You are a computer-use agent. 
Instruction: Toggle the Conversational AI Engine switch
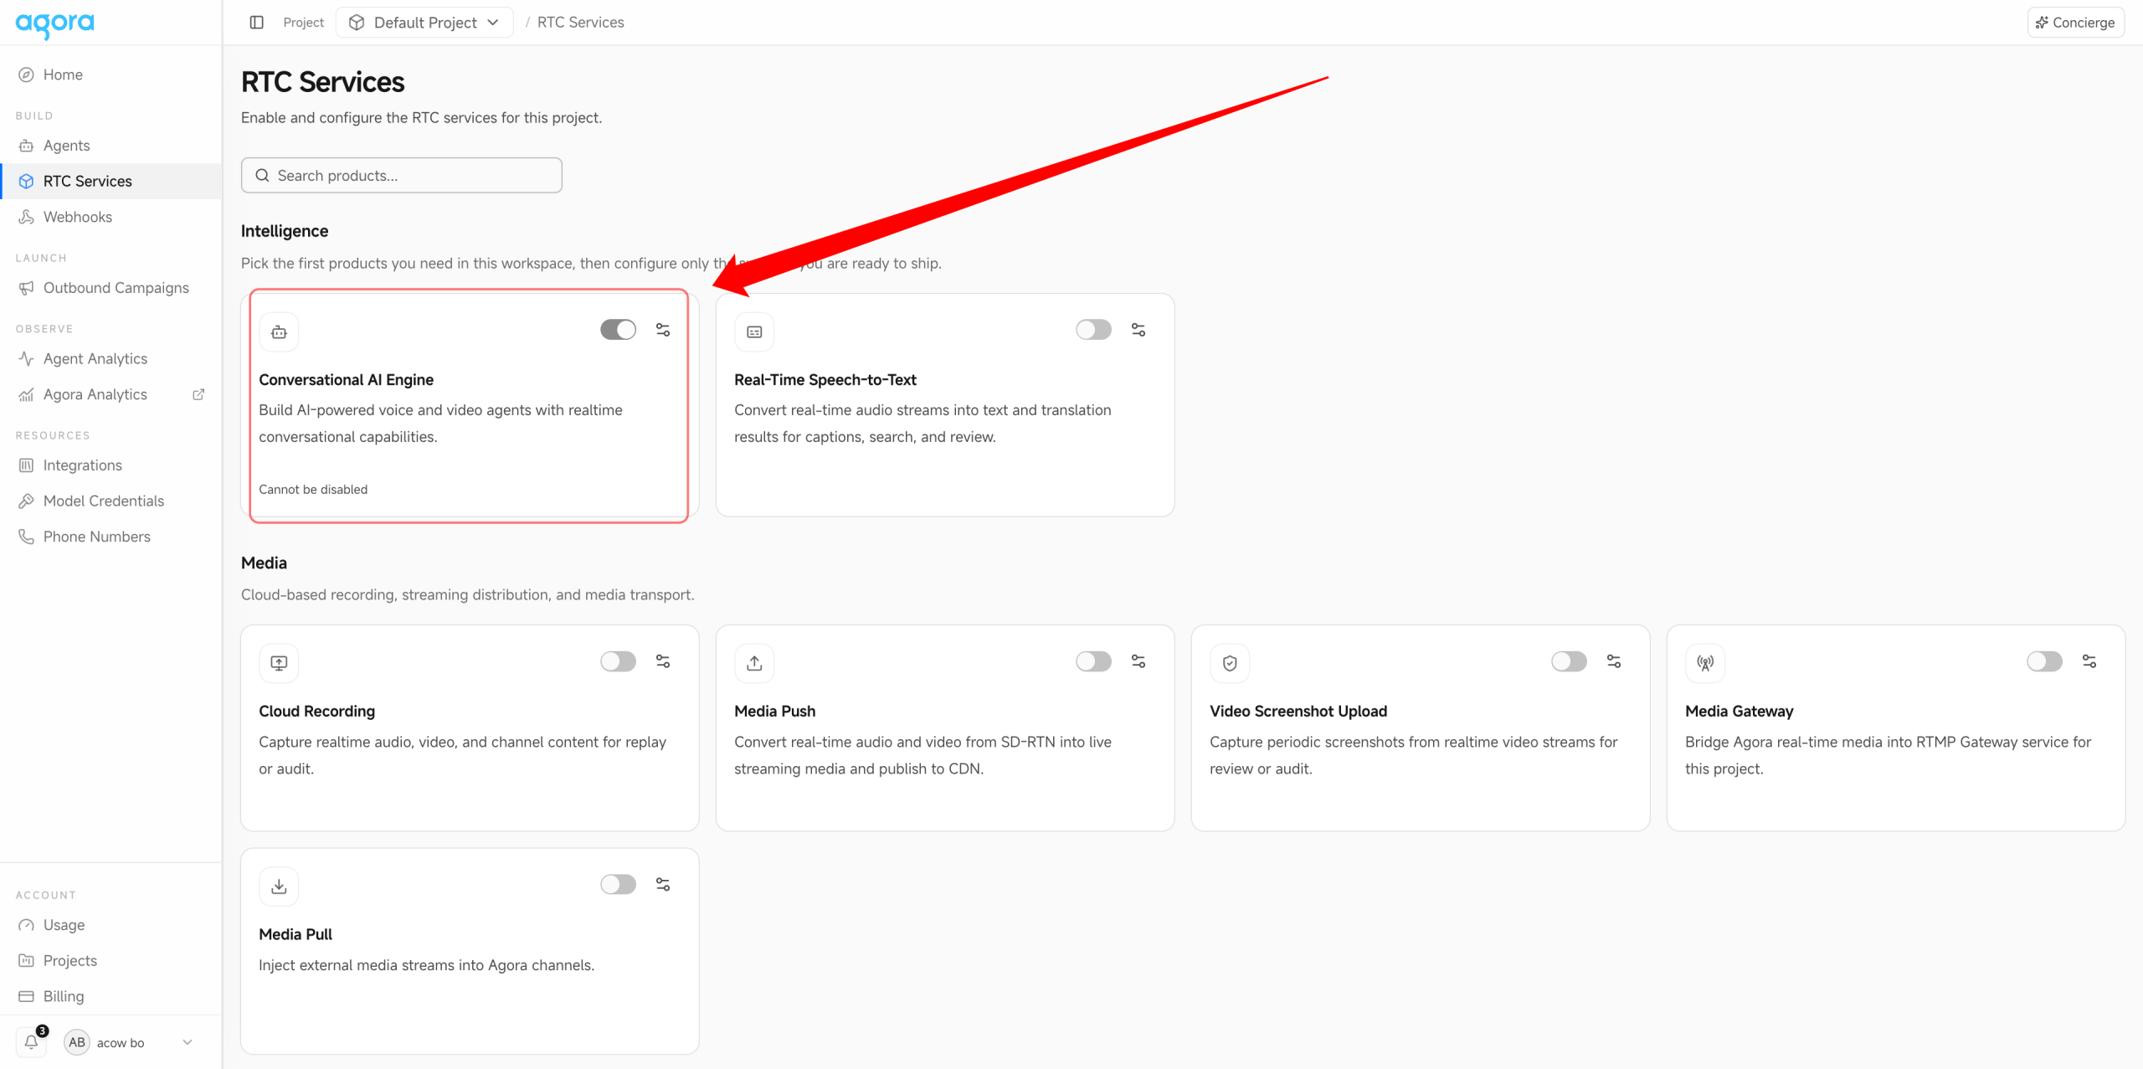(618, 330)
